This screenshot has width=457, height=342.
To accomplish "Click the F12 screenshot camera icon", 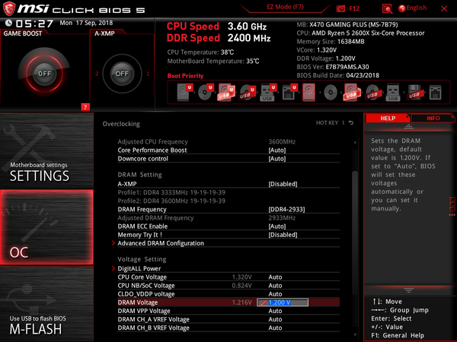I will pos(340,8).
